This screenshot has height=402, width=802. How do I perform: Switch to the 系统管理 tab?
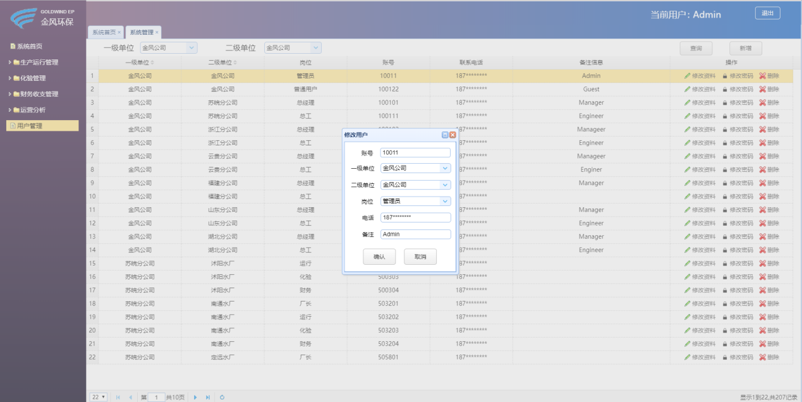click(142, 32)
